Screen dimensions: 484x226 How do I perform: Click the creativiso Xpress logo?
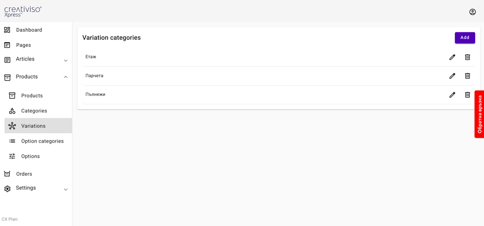(x=23, y=11)
